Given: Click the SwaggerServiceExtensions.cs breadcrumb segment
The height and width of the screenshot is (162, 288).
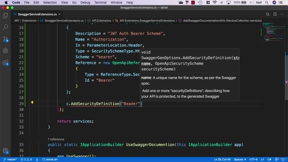Looking at the screenshot, I should (62, 21).
